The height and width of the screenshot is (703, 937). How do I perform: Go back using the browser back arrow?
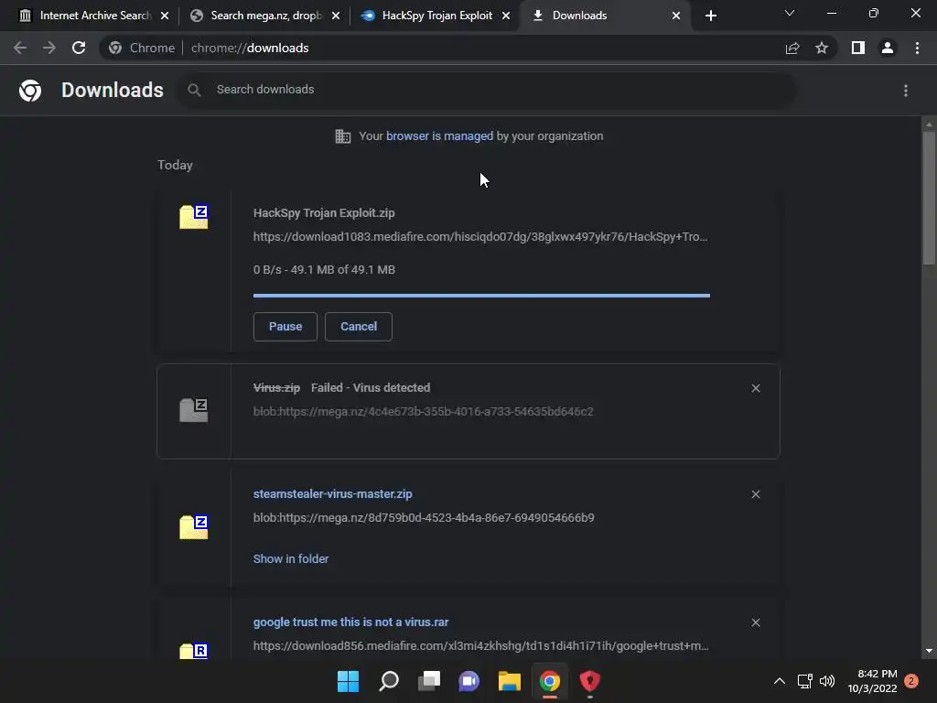point(20,48)
